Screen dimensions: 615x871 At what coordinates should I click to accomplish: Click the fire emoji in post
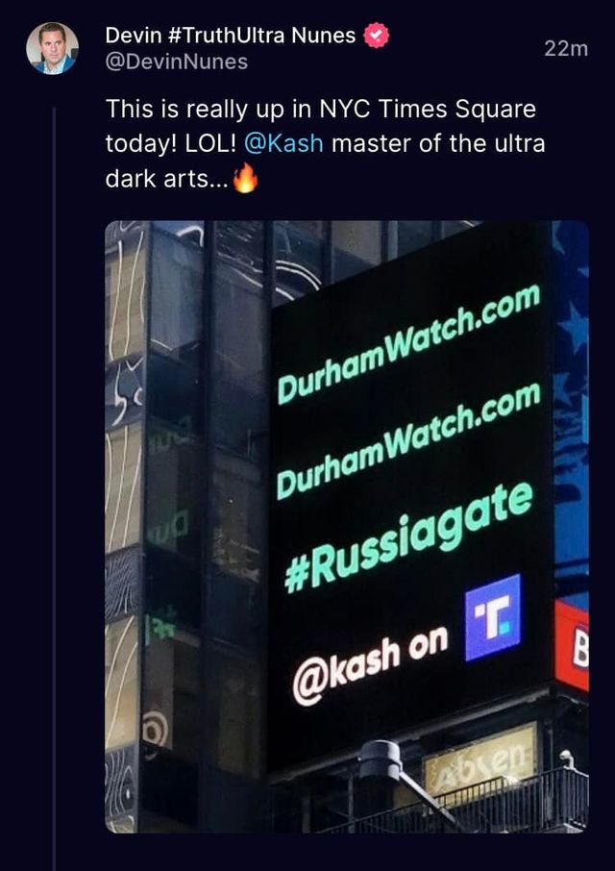coord(245,179)
